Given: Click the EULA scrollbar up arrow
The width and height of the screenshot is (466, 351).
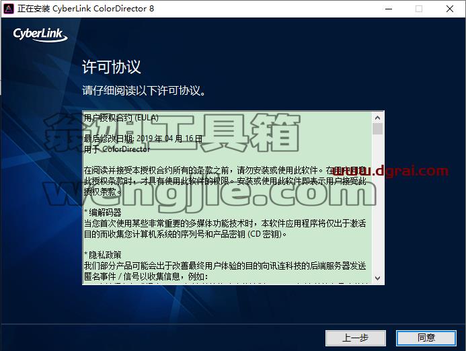Looking at the screenshot, I should tap(377, 118).
